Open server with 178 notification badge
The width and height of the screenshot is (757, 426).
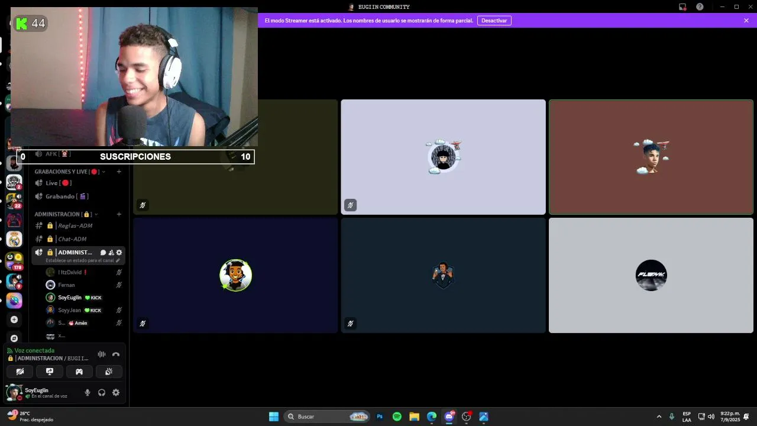point(14,260)
